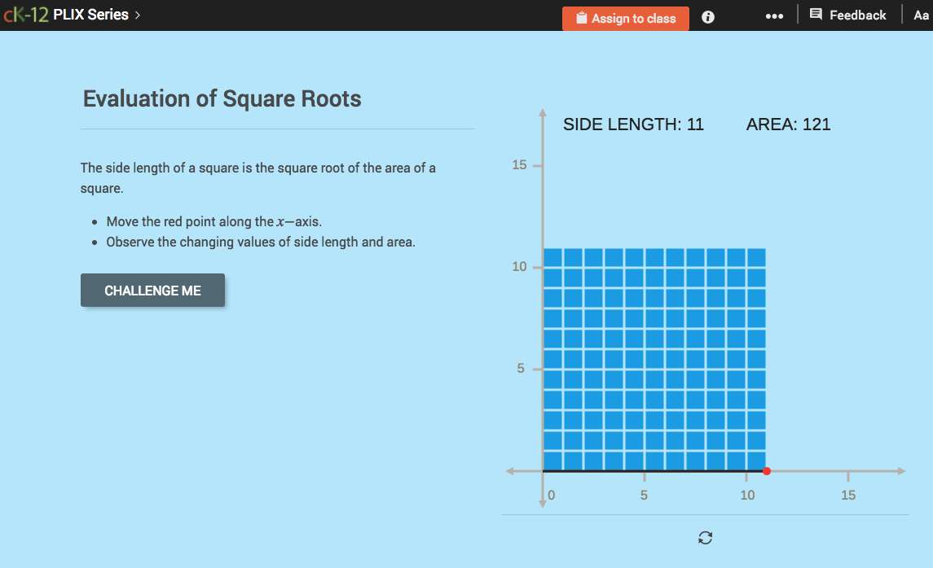
Task: Open the info icon in the top bar
Action: click(707, 15)
